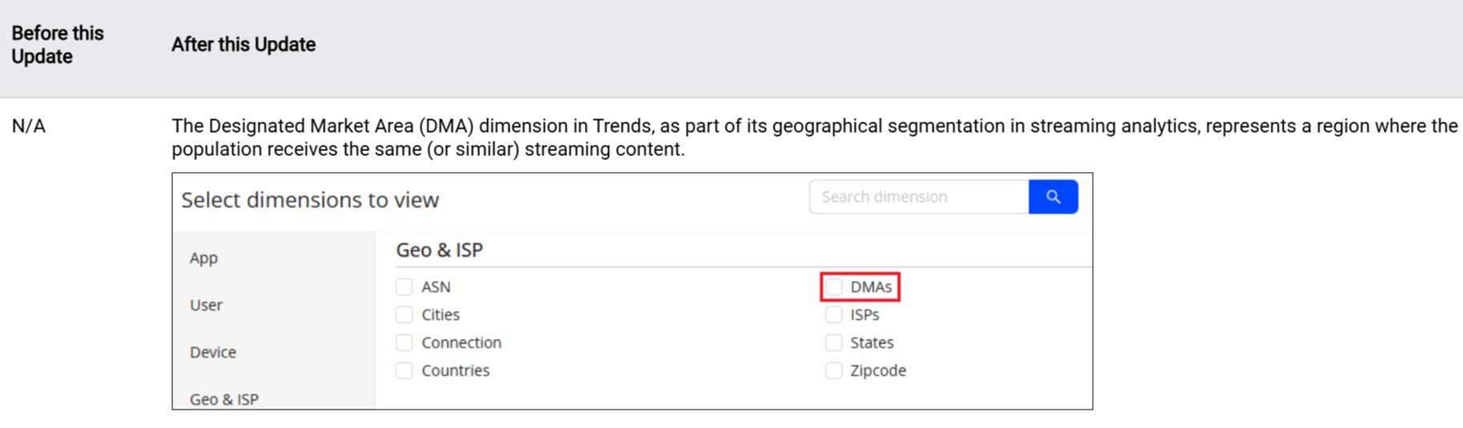
Task: Enable the ASN checkbox
Action: click(x=405, y=287)
